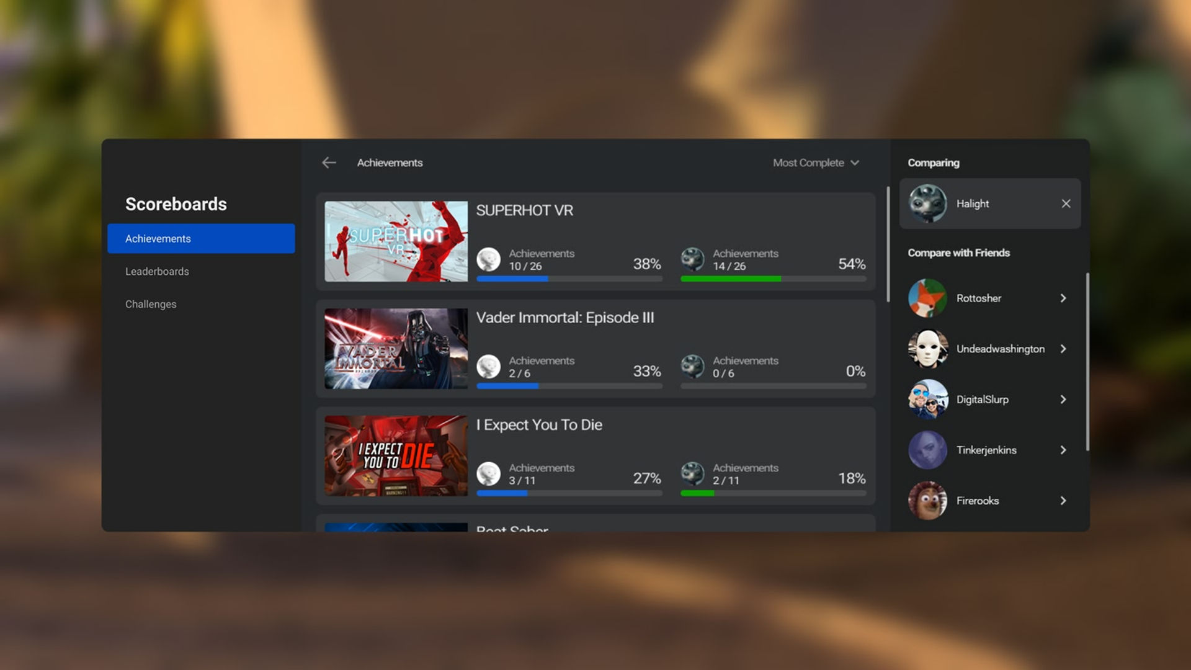Expand Firerooks comparison chevron
This screenshot has height=670, width=1191.
pyautogui.click(x=1063, y=501)
